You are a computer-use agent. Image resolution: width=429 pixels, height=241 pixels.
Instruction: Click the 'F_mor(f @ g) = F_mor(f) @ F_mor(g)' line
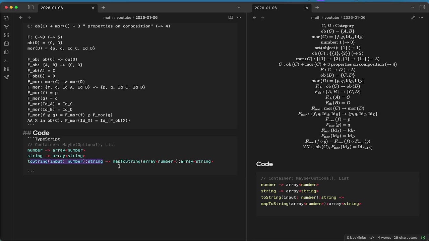pyautogui.click(x=70, y=115)
